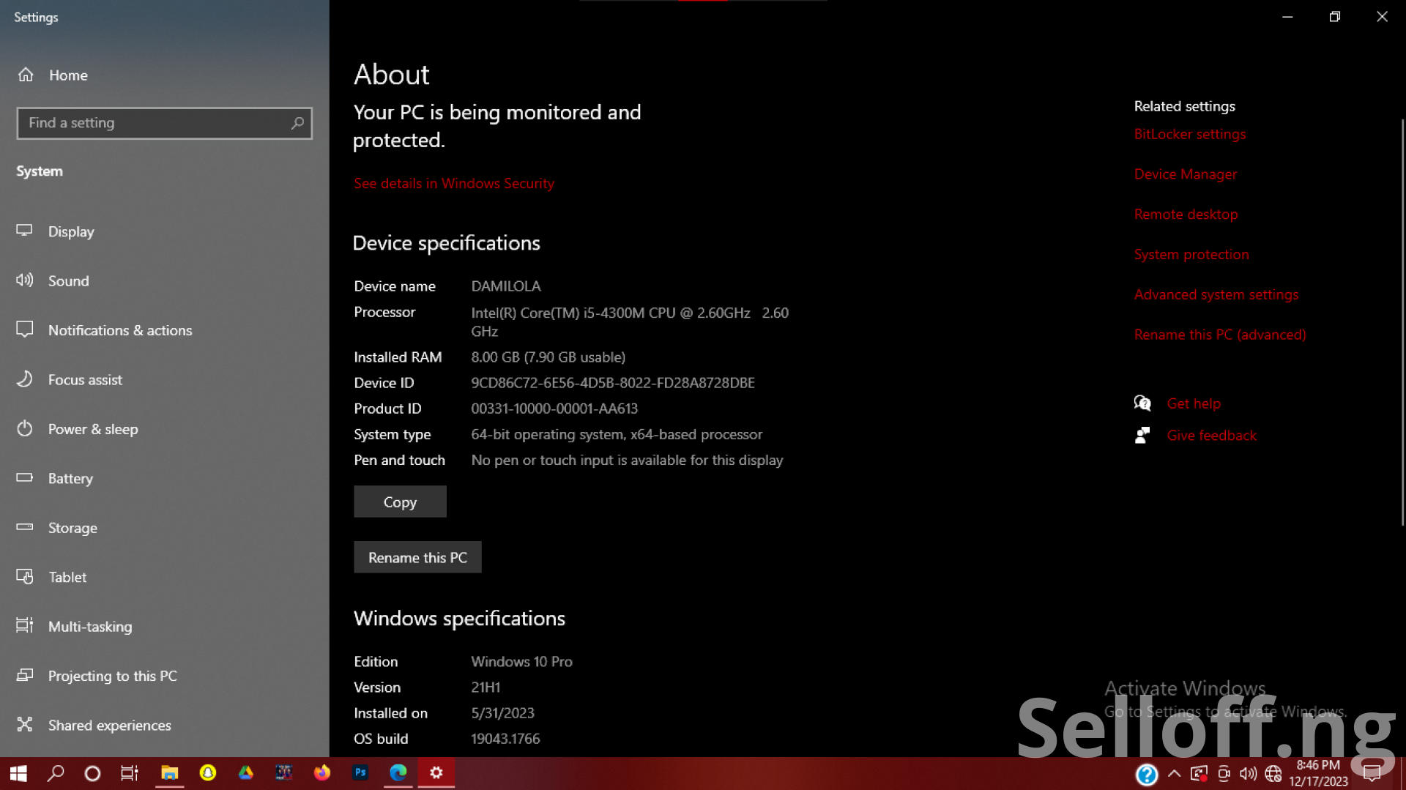Click the vertical scrollbar of About page
This screenshot has width=1406, height=790.
coord(1402,322)
